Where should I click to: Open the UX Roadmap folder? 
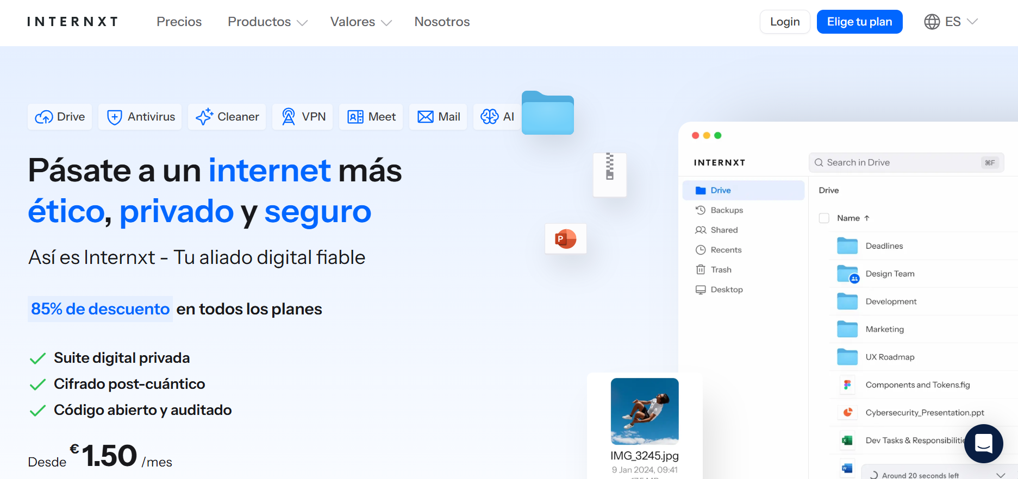924,357
